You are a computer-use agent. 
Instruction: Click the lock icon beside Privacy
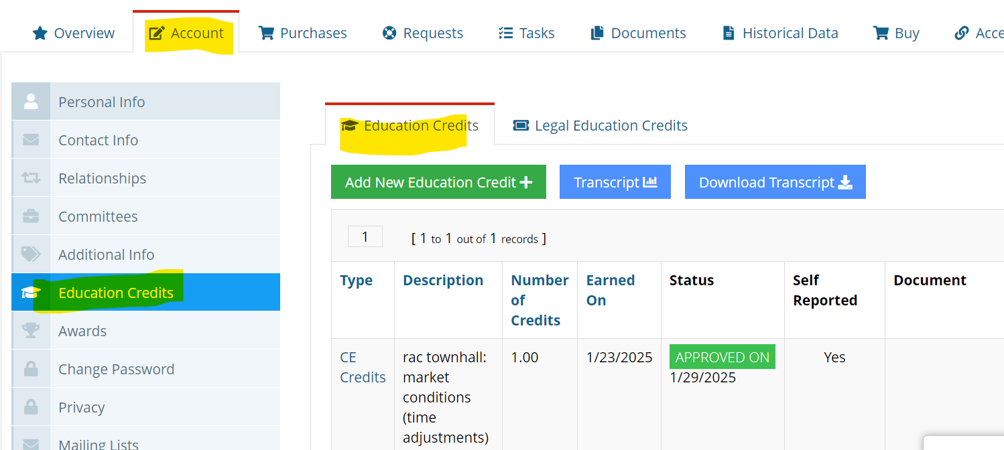pyautogui.click(x=31, y=407)
